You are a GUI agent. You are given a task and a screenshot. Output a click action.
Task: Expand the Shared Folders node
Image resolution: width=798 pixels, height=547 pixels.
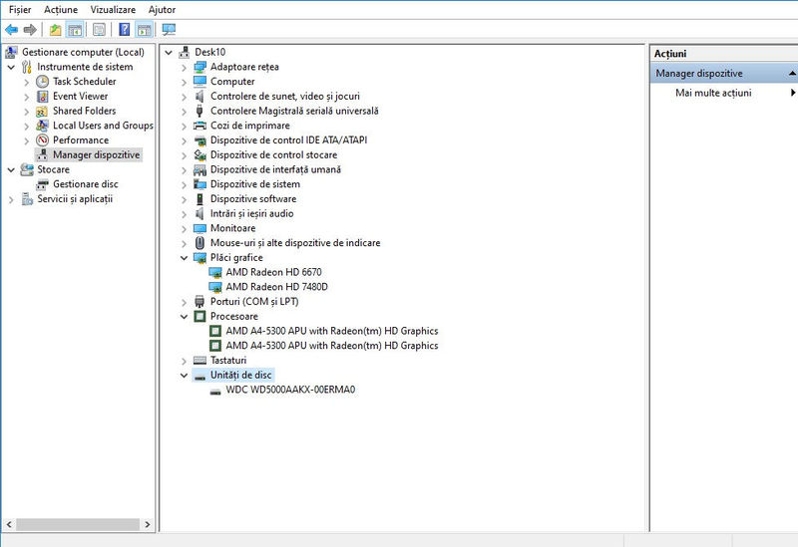27,112
